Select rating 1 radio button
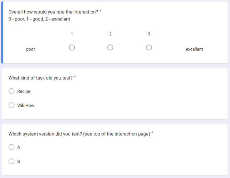230x178 pixels. (x=72, y=48)
